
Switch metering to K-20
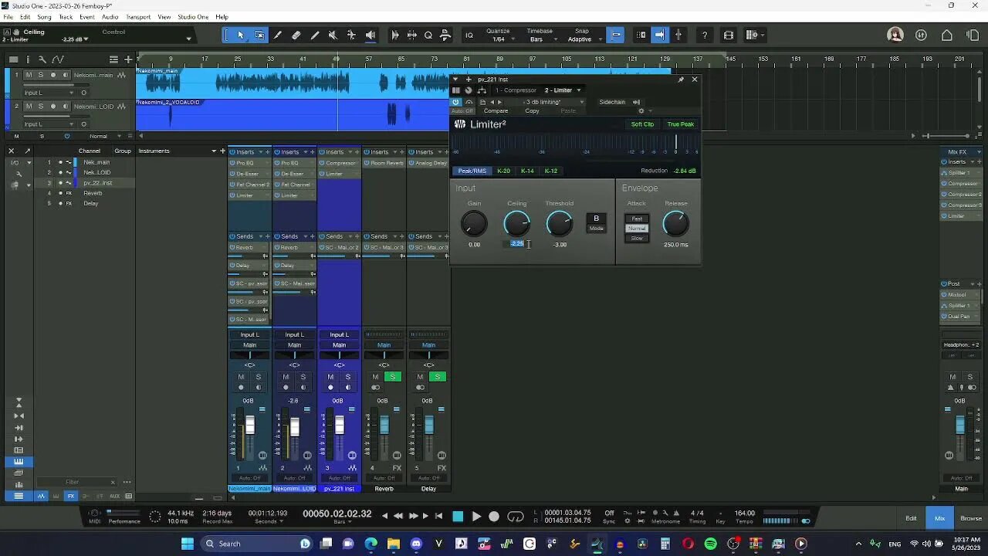(503, 171)
